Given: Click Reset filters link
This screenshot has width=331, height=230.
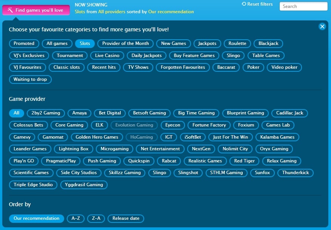Looking at the screenshot, I should [257, 4].
